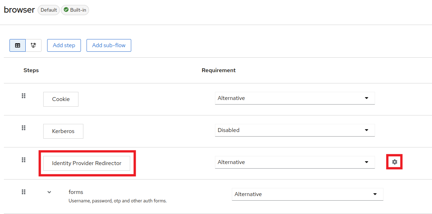
Task: Select the Kerberos step box
Action: click(63, 131)
